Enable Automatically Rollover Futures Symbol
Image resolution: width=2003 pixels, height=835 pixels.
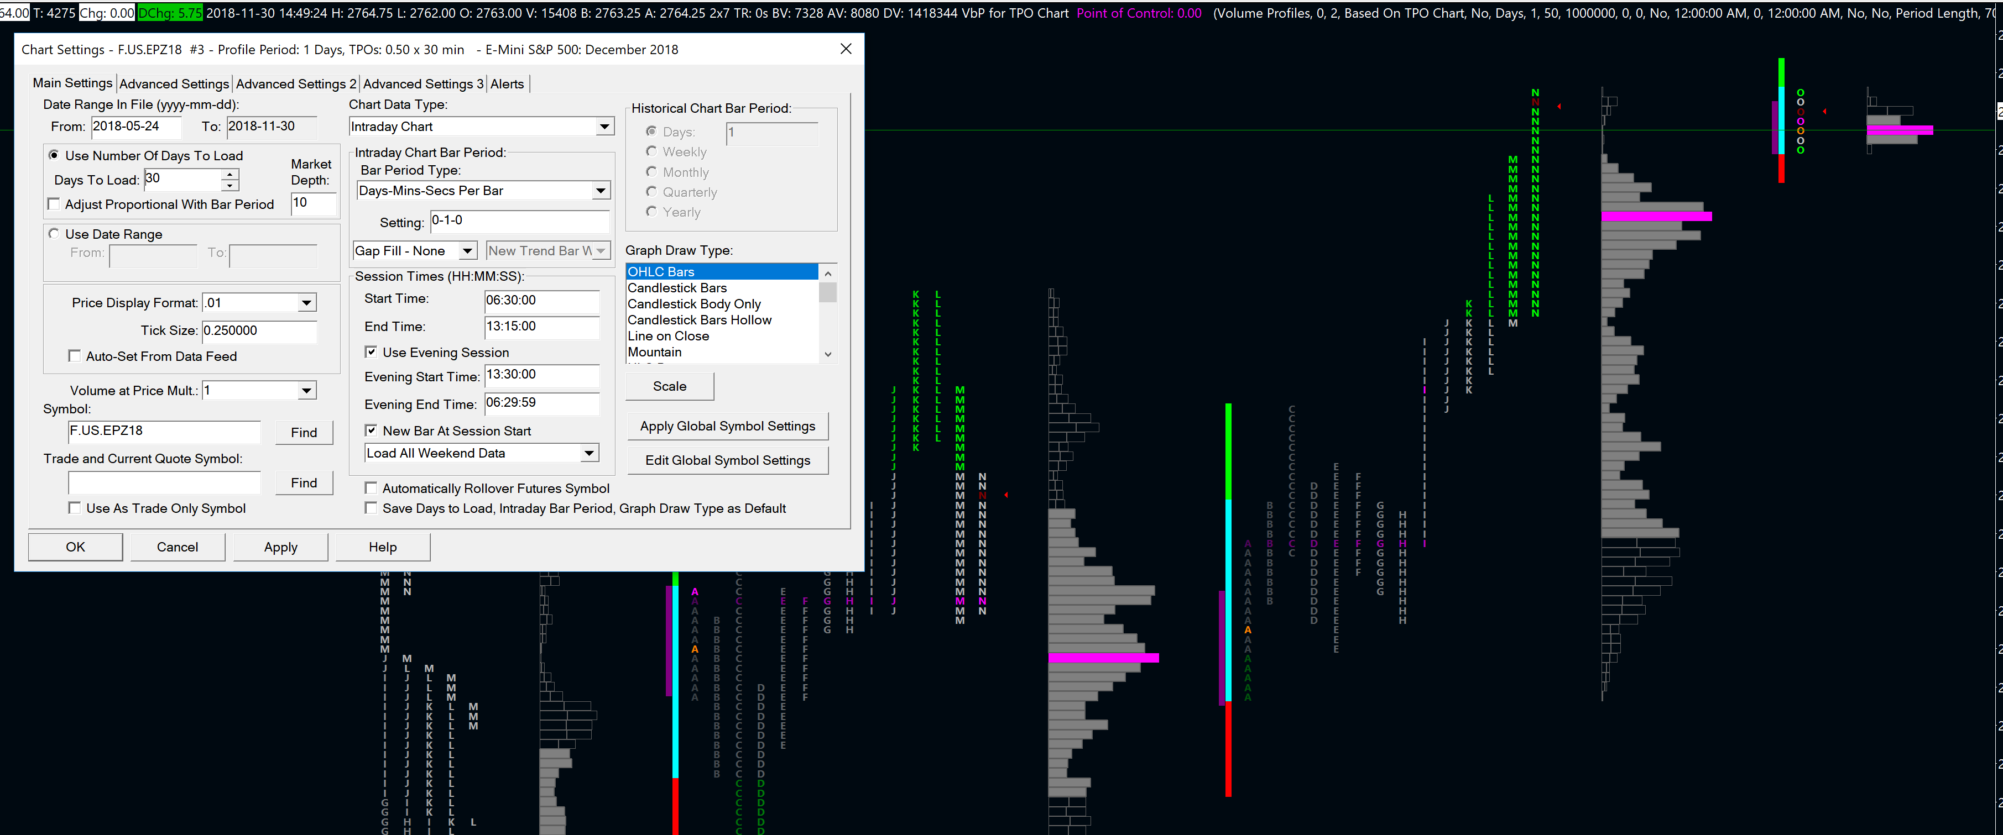371,488
